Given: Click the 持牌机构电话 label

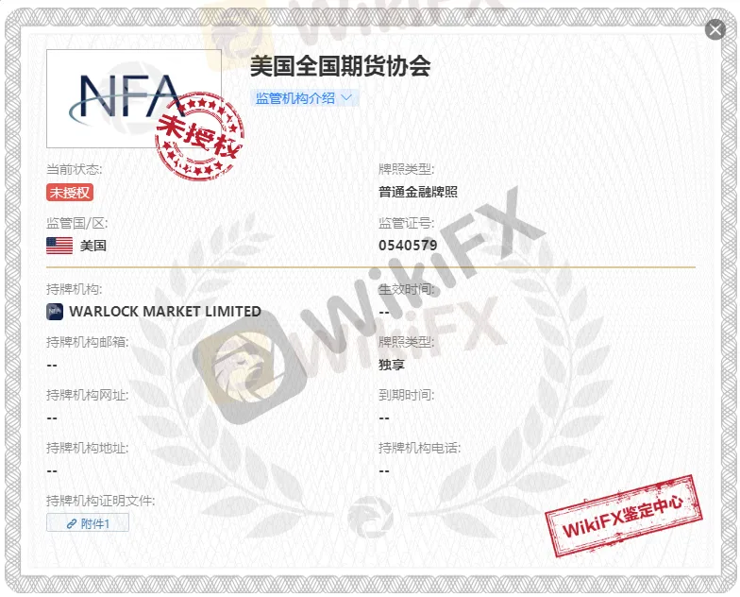Looking at the screenshot, I should [x=419, y=448].
